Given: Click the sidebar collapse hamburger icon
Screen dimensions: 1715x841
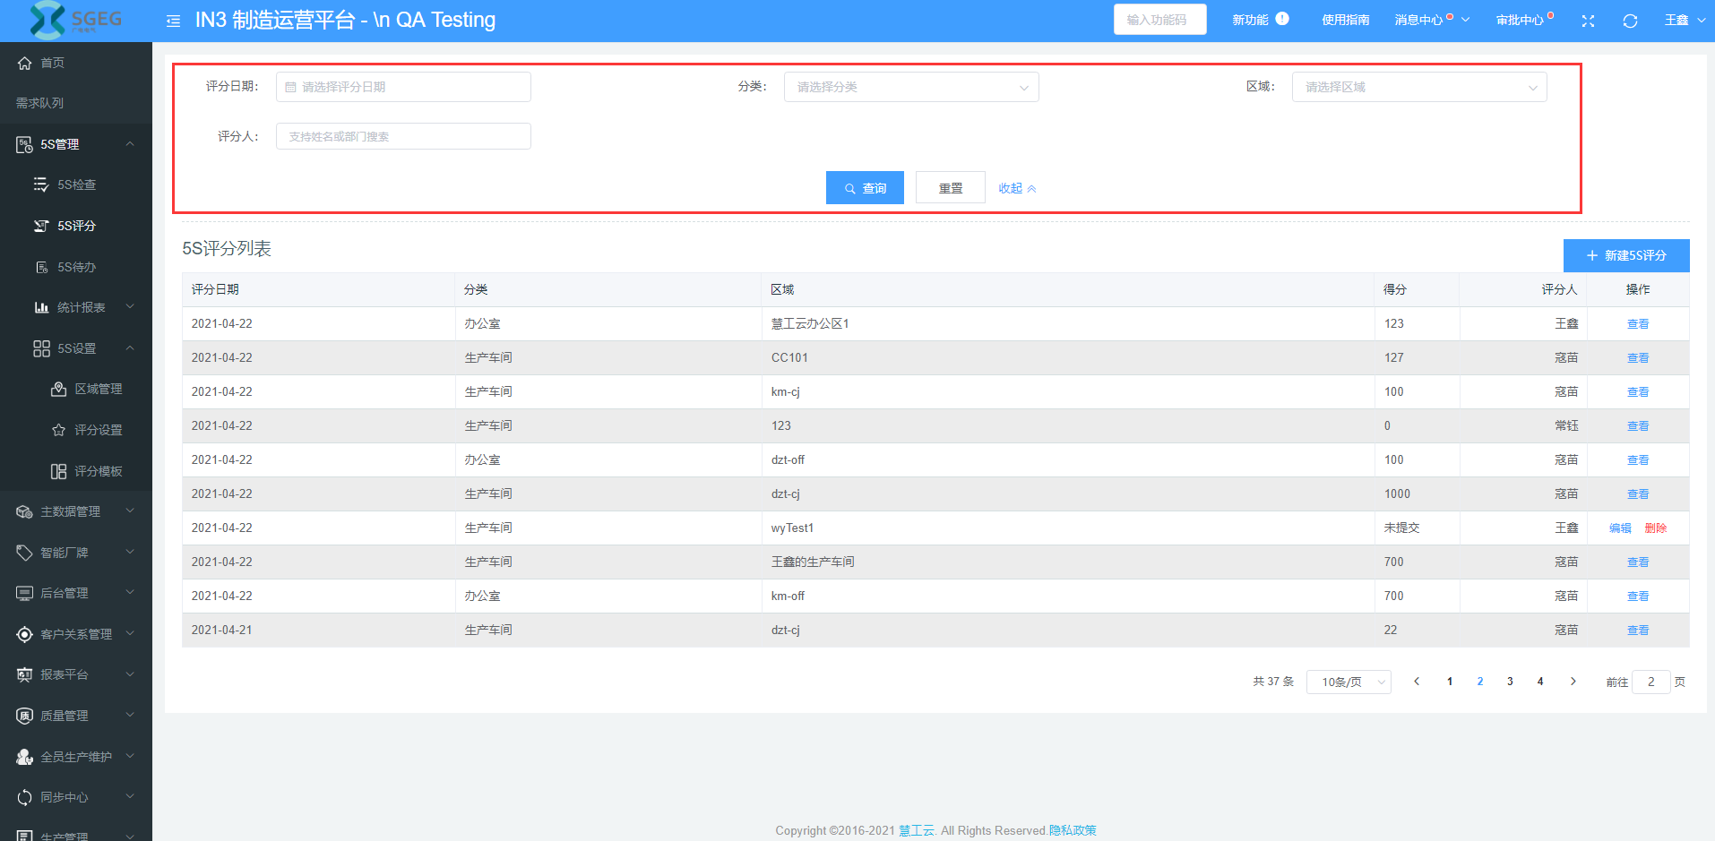Looking at the screenshot, I should tap(173, 21).
